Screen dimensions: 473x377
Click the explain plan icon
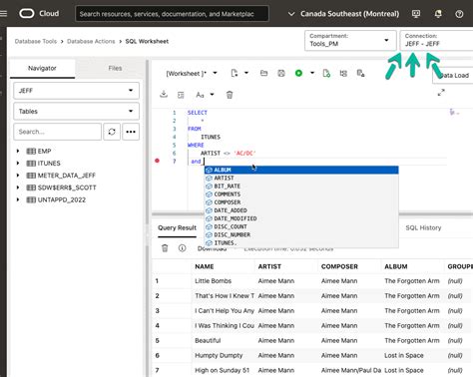[x=343, y=73]
